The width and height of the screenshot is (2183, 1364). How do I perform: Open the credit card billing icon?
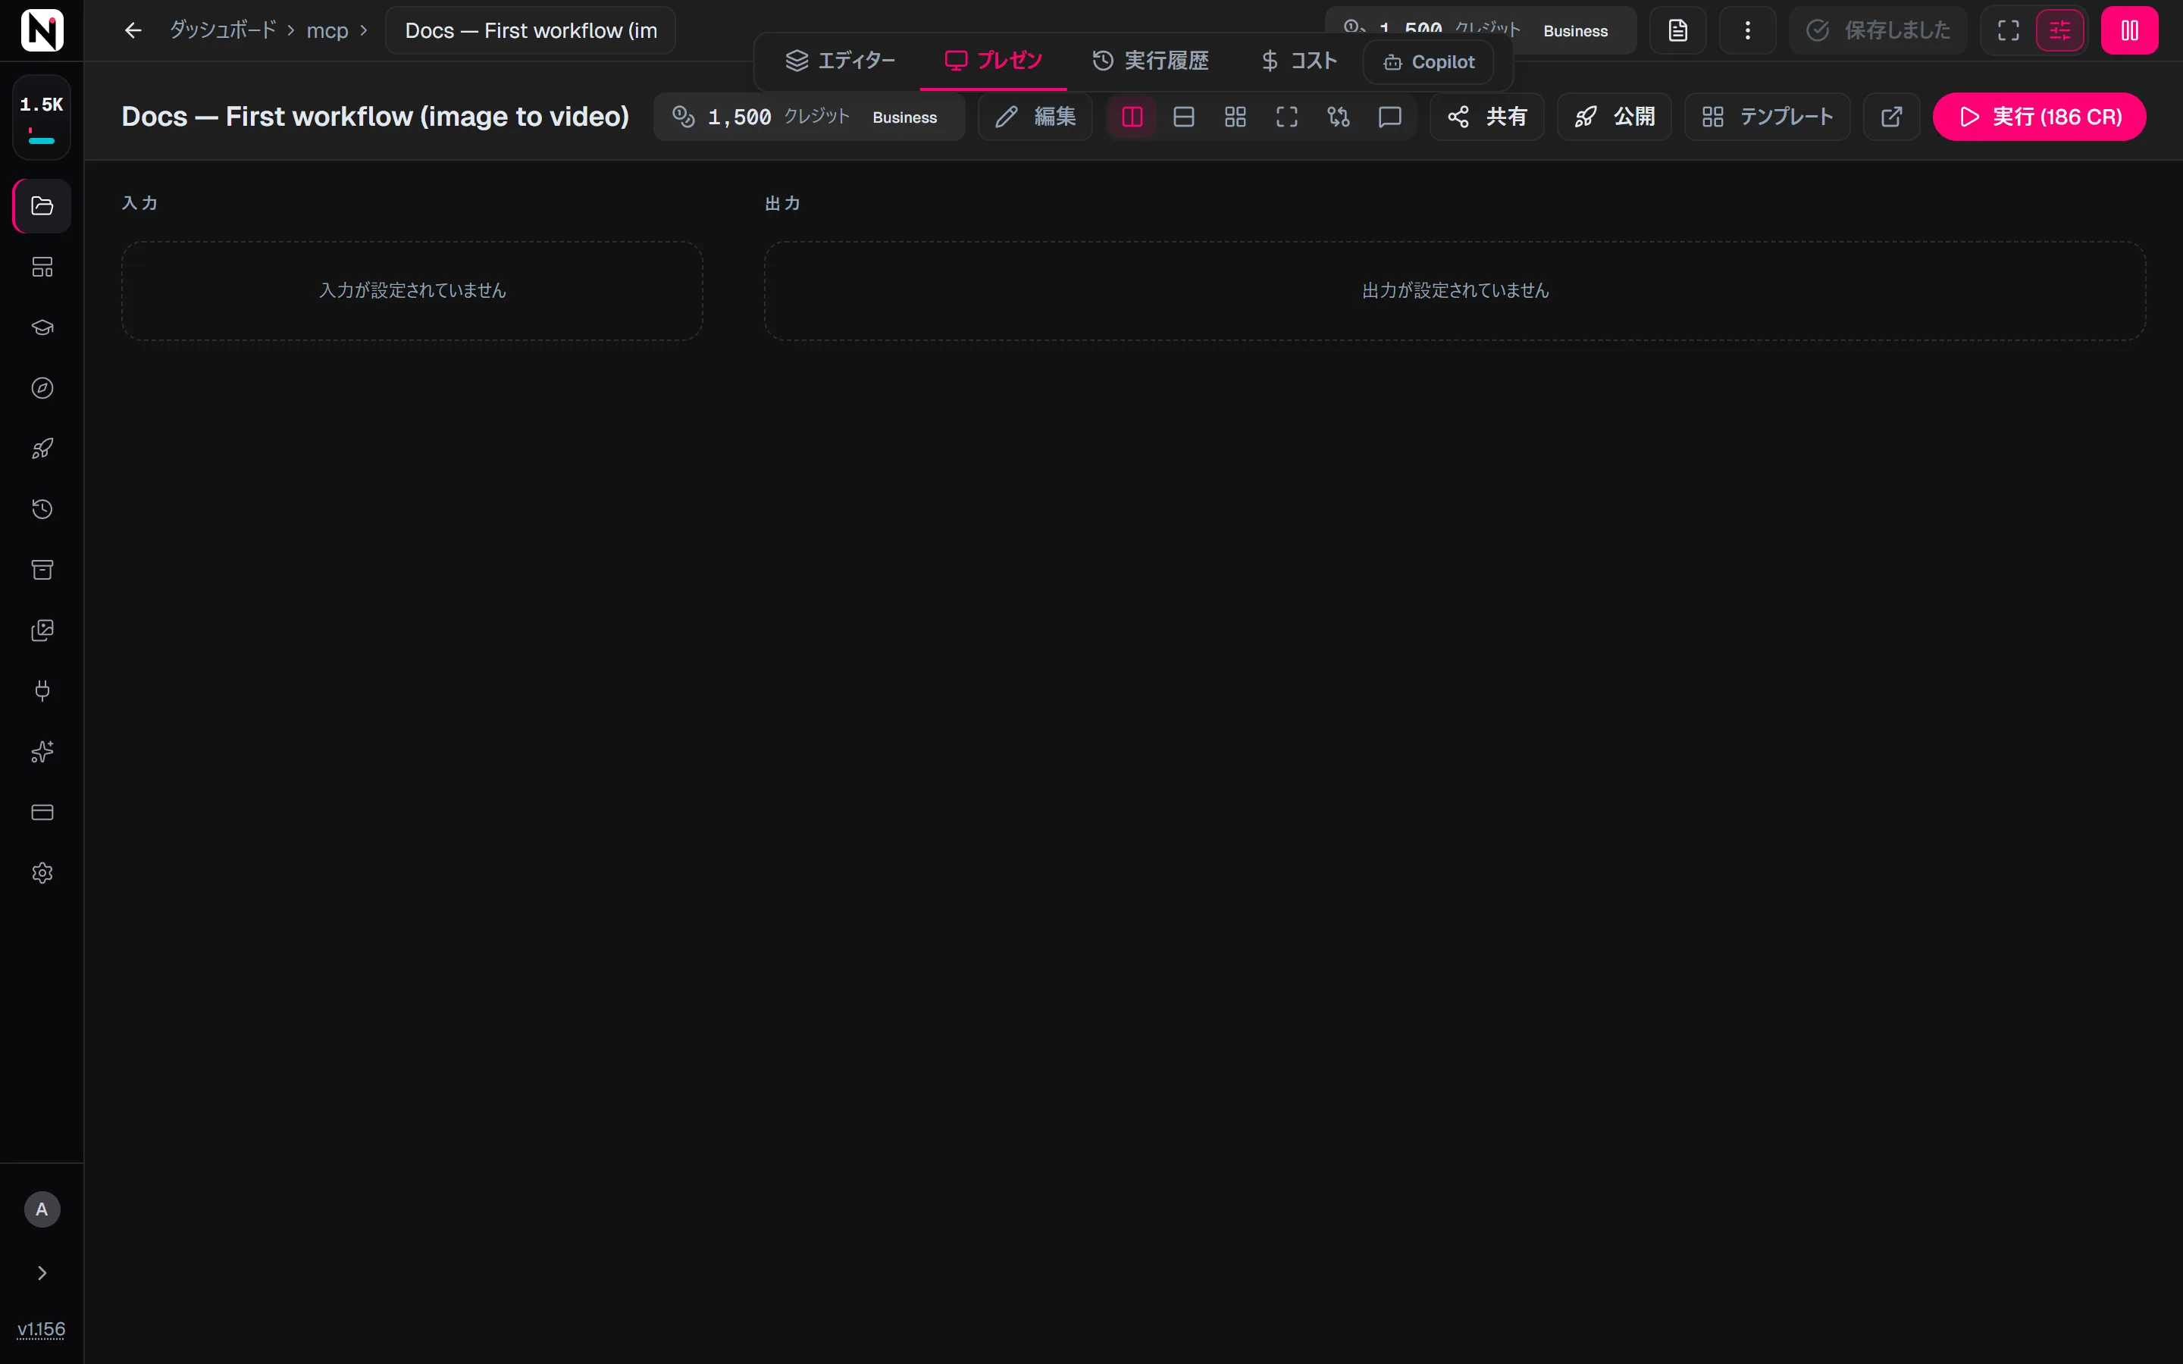coord(42,812)
